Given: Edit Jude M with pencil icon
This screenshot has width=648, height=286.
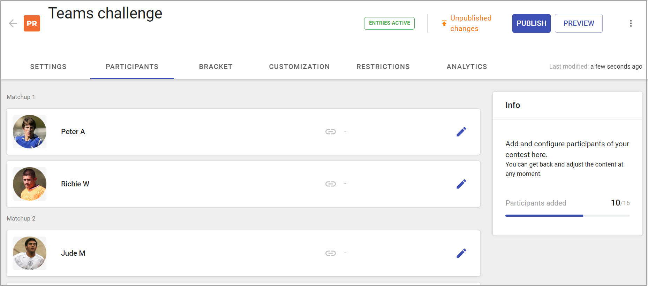Looking at the screenshot, I should point(461,253).
